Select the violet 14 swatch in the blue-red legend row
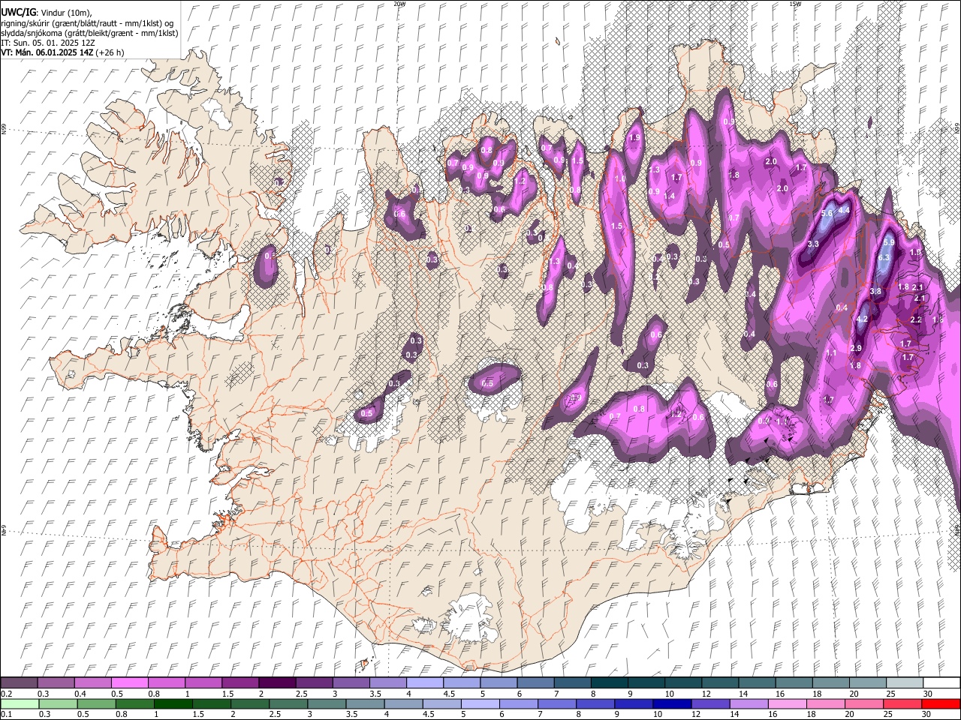The image size is (961, 720). (749, 704)
